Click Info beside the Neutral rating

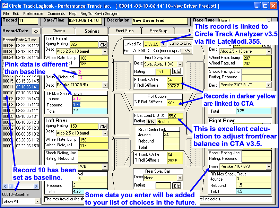coord(151,121)
